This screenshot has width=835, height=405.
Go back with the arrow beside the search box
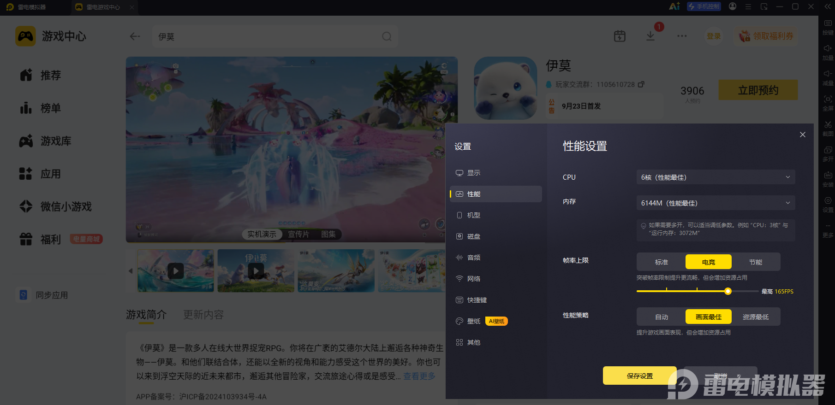tap(135, 36)
